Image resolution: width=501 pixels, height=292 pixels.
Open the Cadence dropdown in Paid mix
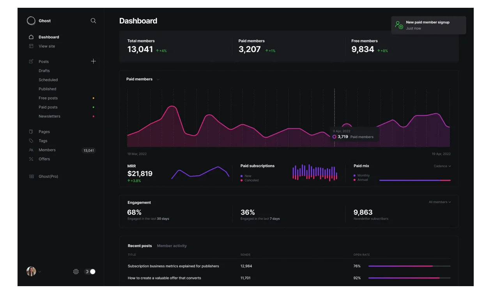pyautogui.click(x=442, y=166)
